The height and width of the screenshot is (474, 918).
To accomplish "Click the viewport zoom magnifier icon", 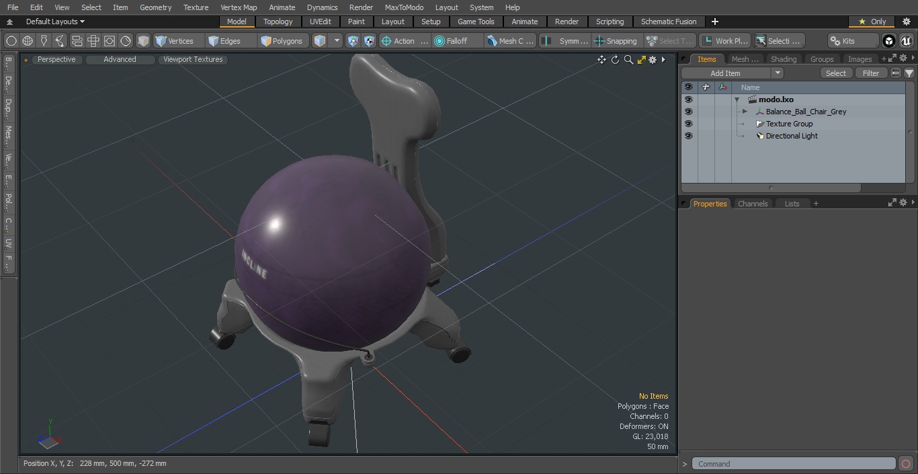I will point(628,60).
